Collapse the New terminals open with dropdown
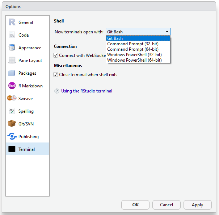This screenshot has width=219, height=215. click(x=167, y=32)
